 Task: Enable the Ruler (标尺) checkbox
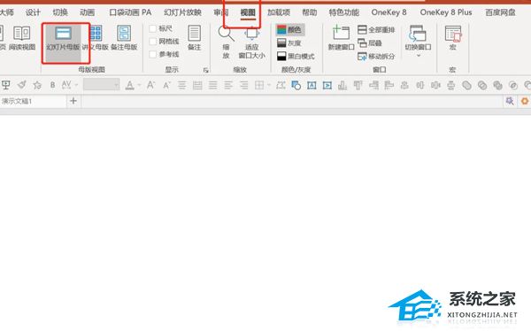click(x=153, y=29)
